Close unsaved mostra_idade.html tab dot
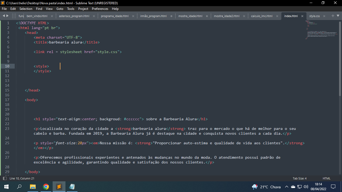The height and width of the screenshot is (192, 342). [207, 16]
